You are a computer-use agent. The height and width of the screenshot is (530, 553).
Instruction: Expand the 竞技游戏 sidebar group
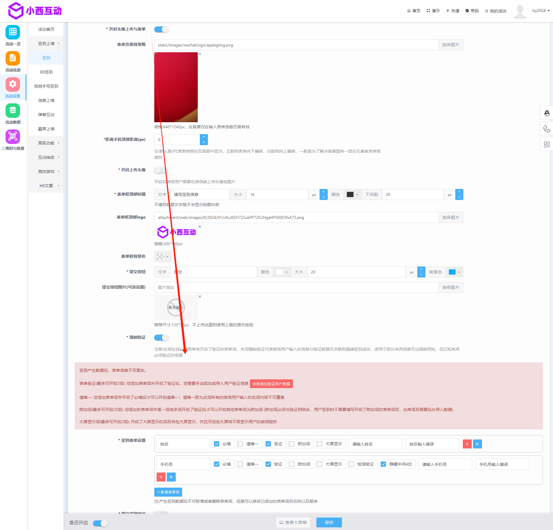coord(46,172)
